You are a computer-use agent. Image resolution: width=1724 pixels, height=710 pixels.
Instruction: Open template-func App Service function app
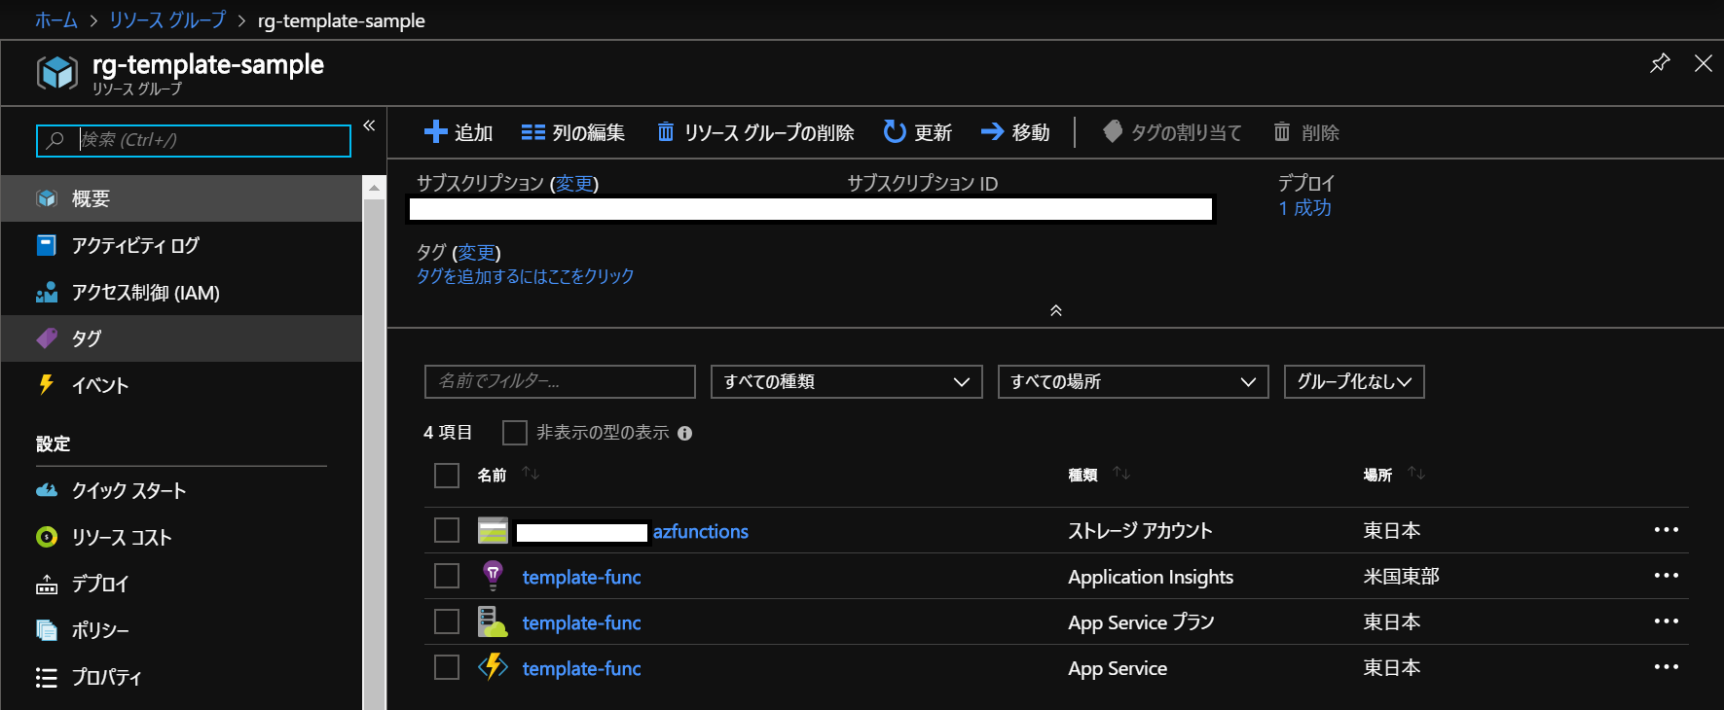pyautogui.click(x=581, y=669)
